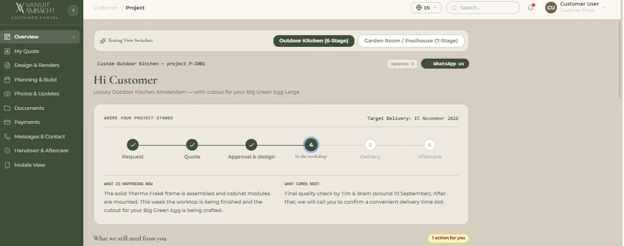
Task: Click the Design & Renders document icon
Action: coord(7,65)
